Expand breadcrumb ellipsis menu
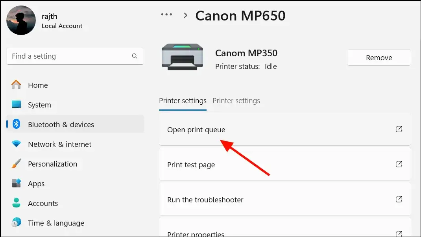This screenshot has width=421, height=237. [x=166, y=15]
